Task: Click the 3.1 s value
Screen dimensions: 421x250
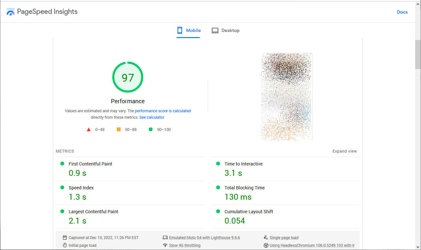Action: (233, 173)
